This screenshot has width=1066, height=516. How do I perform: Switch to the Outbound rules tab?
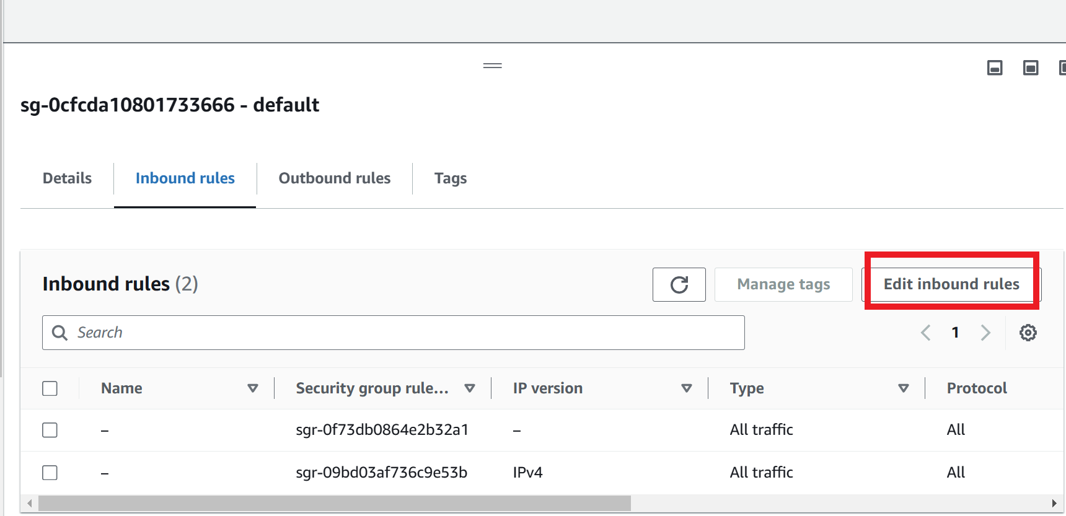pyautogui.click(x=334, y=178)
